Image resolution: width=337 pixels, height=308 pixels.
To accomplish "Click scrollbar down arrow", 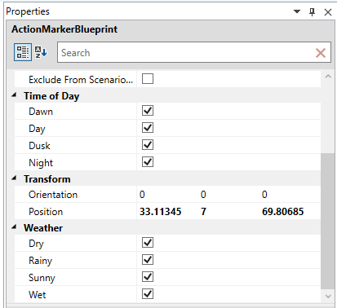I will tap(328, 296).
